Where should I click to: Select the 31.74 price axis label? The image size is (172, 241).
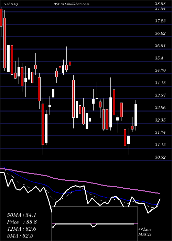(x=160, y=133)
